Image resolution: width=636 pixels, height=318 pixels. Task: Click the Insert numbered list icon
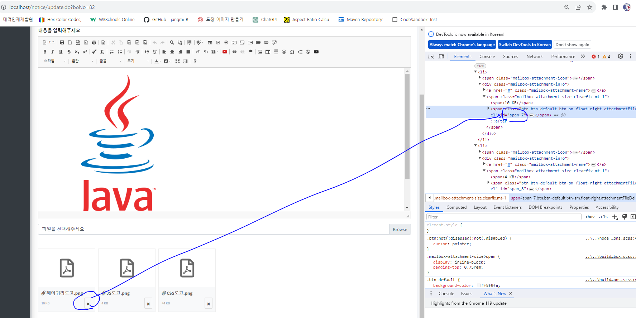[x=112, y=52]
